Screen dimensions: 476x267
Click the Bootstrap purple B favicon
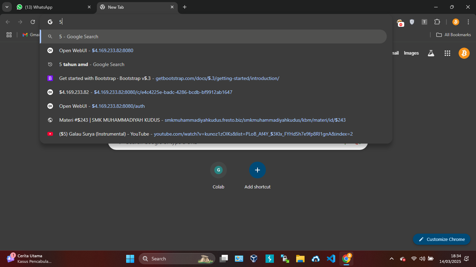(x=50, y=78)
